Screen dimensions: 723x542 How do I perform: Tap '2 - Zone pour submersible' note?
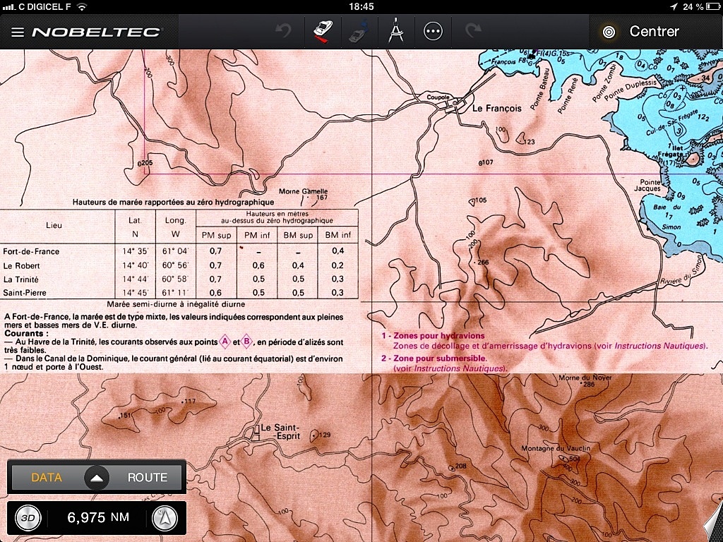[x=434, y=358]
